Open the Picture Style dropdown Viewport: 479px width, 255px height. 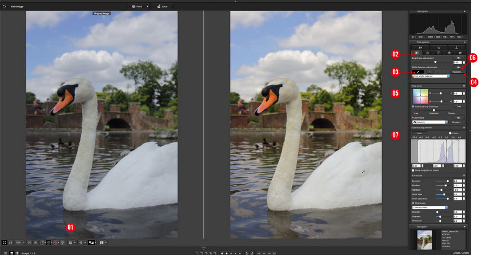click(430, 122)
